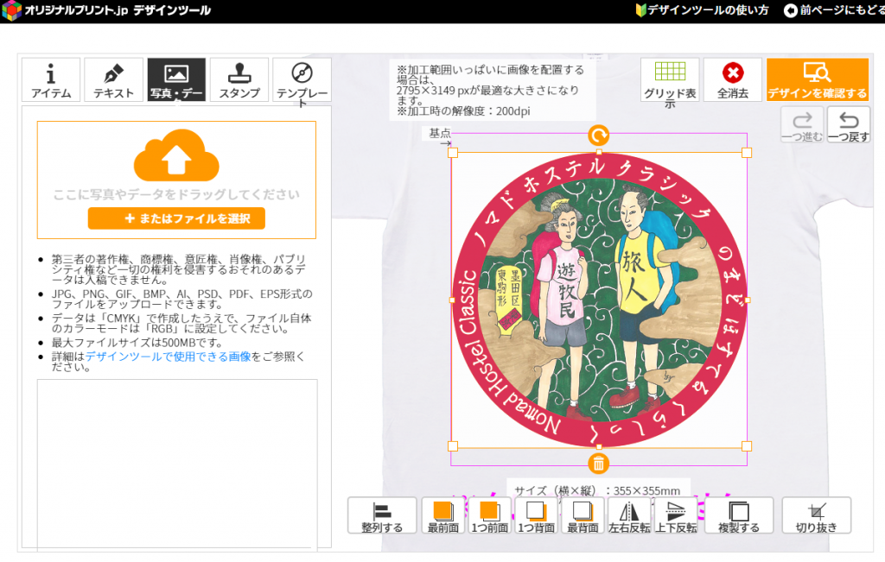
Task: Click 最大ファイルサイズは500MBです text
Action: coord(137,343)
